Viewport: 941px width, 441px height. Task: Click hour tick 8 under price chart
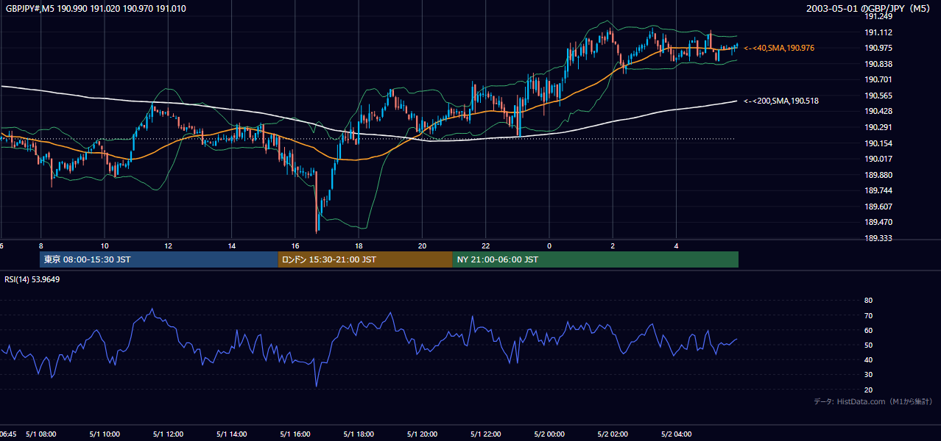pos(41,246)
